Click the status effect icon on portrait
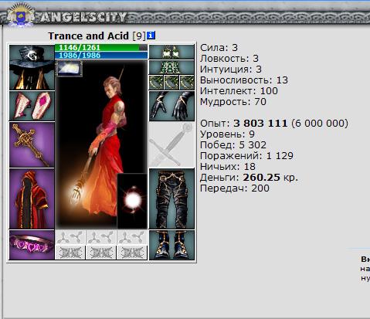This screenshot has width=370, height=319. point(69,69)
